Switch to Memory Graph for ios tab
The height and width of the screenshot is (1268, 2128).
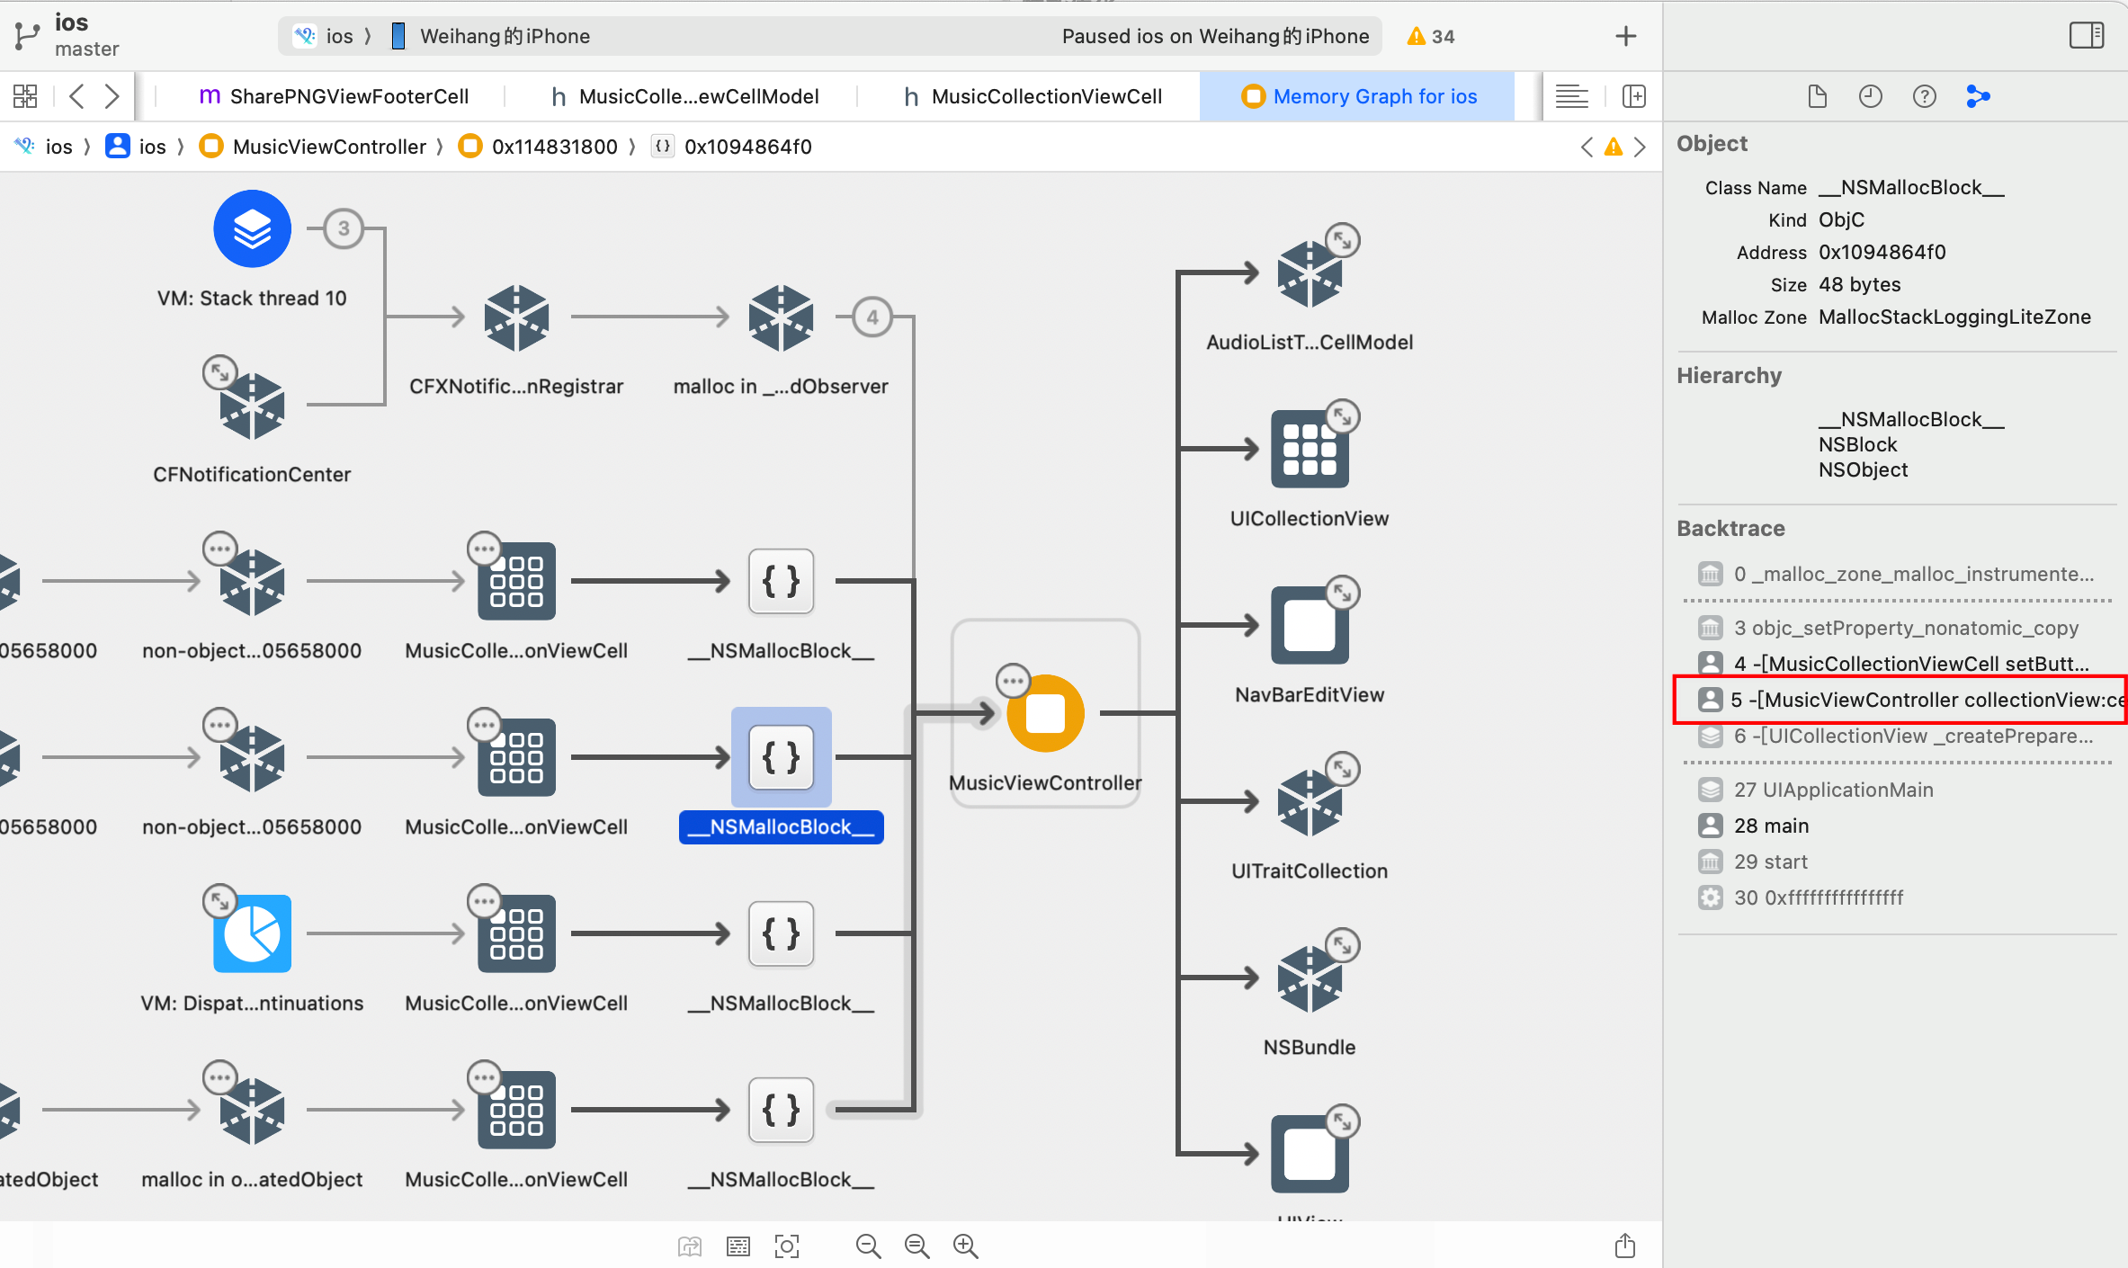pos(1358,96)
